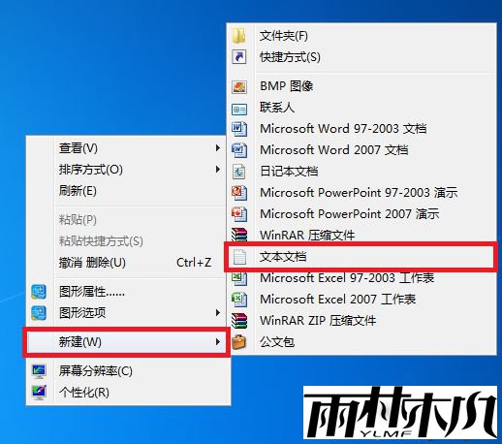The height and width of the screenshot is (444, 502).
Task: Click the WinRAR 压缩文件 books icon
Action: (x=239, y=235)
